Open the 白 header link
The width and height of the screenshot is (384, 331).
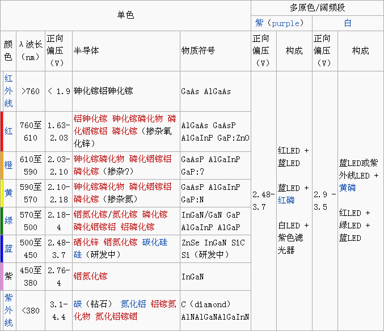click(x=348, y=23)
